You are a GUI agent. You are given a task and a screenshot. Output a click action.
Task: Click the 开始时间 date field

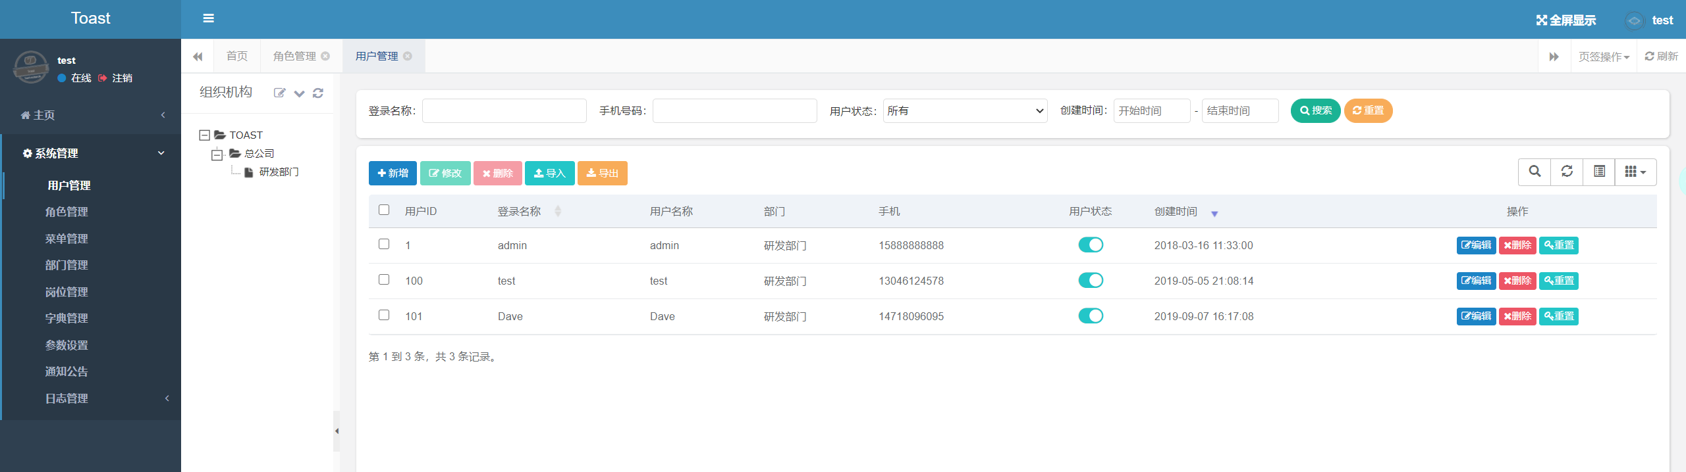coord(1151,111)
